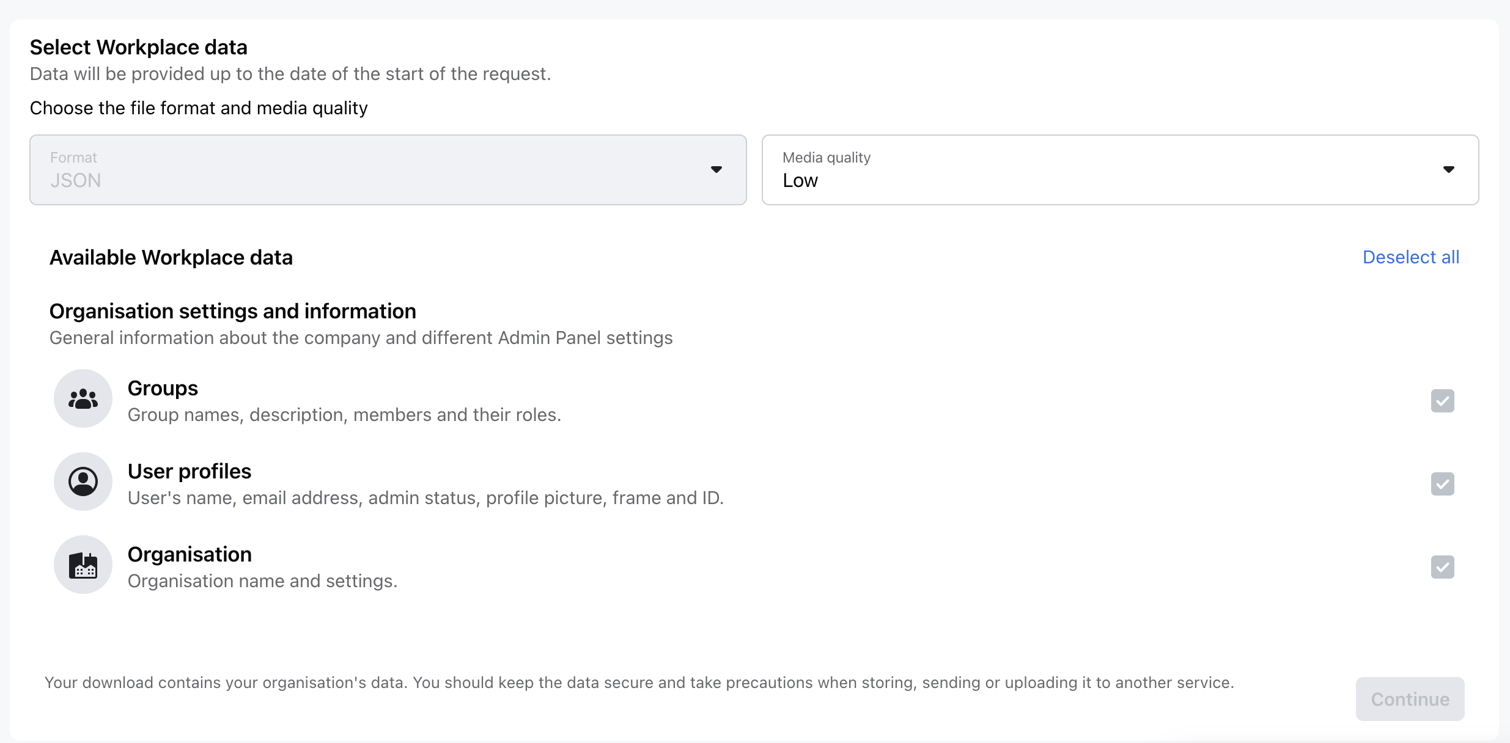The image size is (1510, 743).
Task: Click the Low media quality value
Action: (800, 181)
